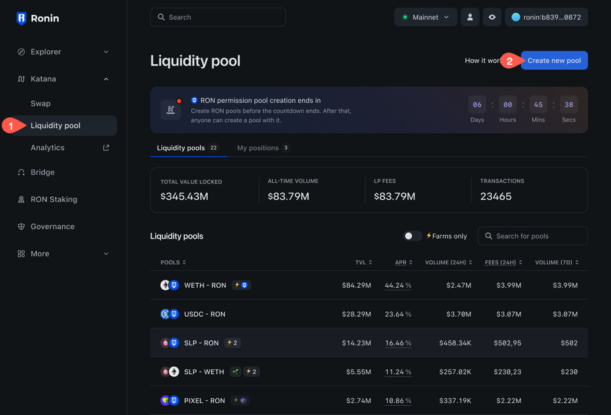Sort pools by TVL column
Image resolution: width=611 pixels, height=415 pixels.
pyautogui.click(x=363, y=262)
